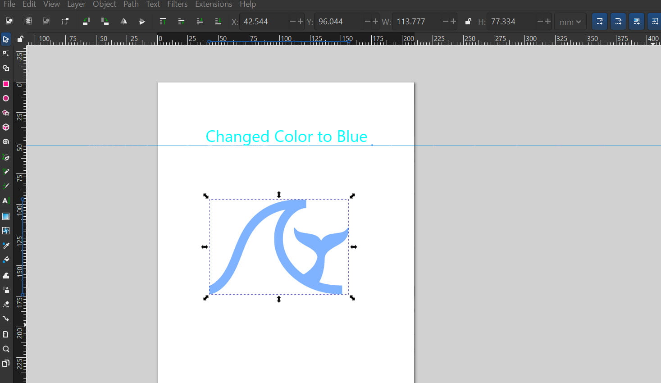Open the mm units dropdown
Viewport: 661px width, 383px height.
(x=570, y=22)
